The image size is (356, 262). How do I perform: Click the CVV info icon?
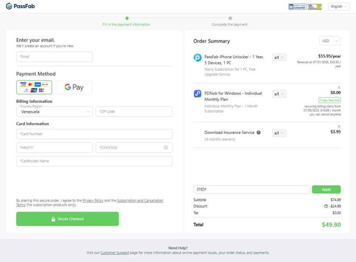(166, 148)
